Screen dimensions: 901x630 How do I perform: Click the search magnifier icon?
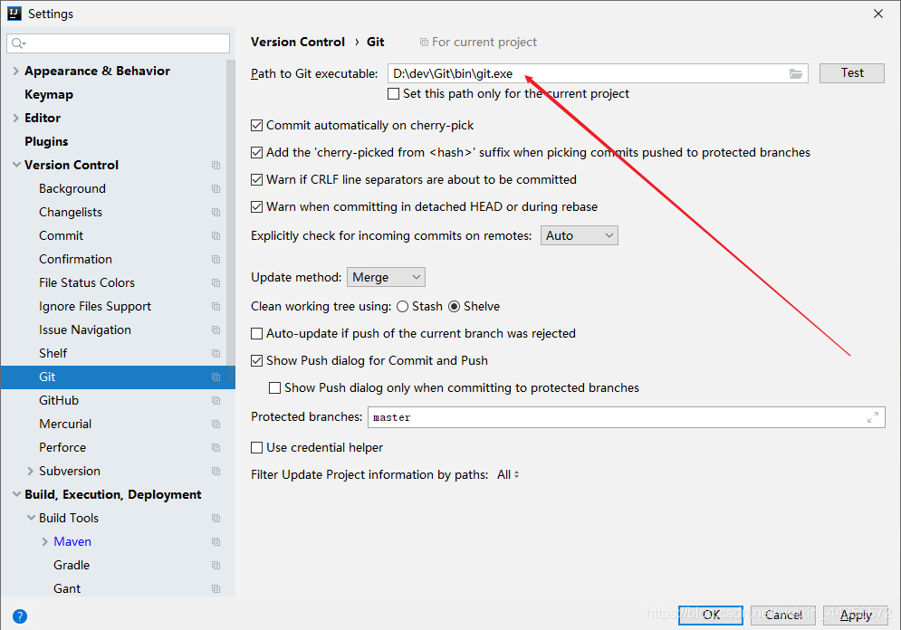(x=18, y=43)
